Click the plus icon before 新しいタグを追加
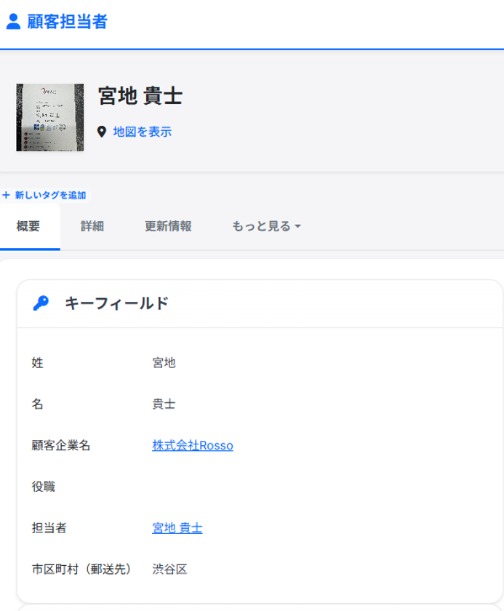This screenshot has width=504, height=611. click(x=6, y=195)
